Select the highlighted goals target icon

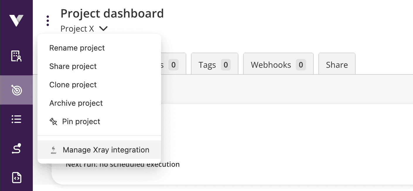[x=16, y=90]
